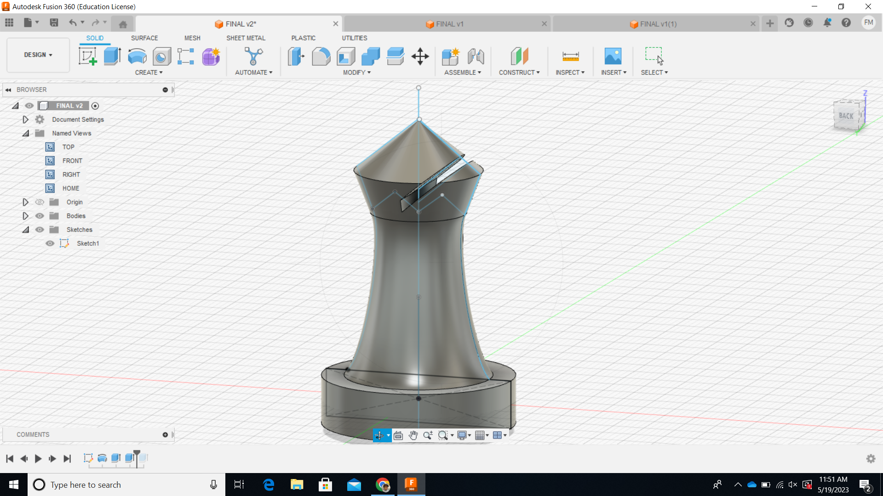Expand the Bodies folder in browser
Image resolution: width=883 pixels, height=496 pixels.
pyautogui.click(x=26, y=216)
